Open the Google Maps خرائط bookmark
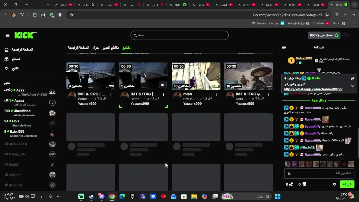The height and width of the screenshot is (202, 359). (x=299, y=23)
